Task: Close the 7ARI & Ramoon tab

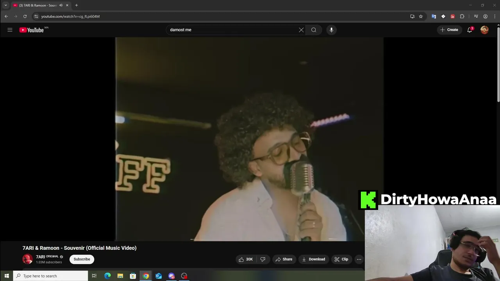Action: pos(67,5)
